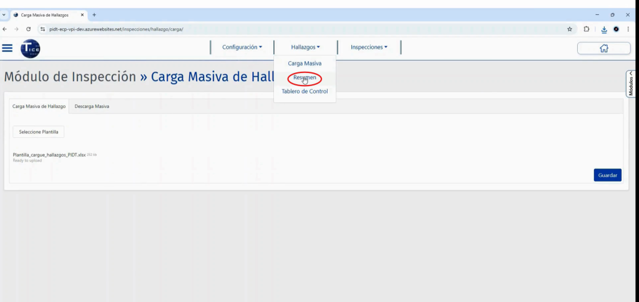Bookmark this page with star icon

click(x=569, y=29)
